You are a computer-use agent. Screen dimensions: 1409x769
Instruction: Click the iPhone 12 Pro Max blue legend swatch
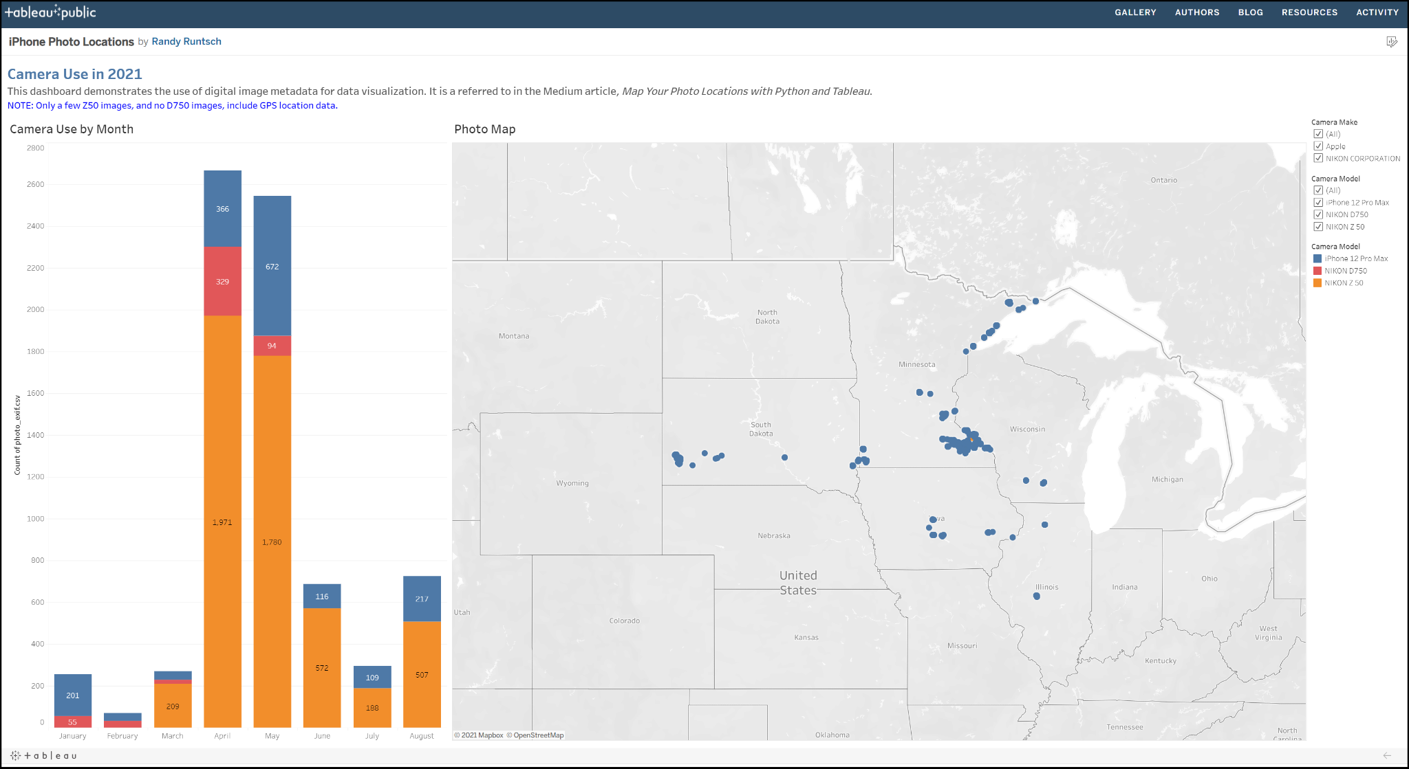pyautogui.click(x=1317, y=259)
